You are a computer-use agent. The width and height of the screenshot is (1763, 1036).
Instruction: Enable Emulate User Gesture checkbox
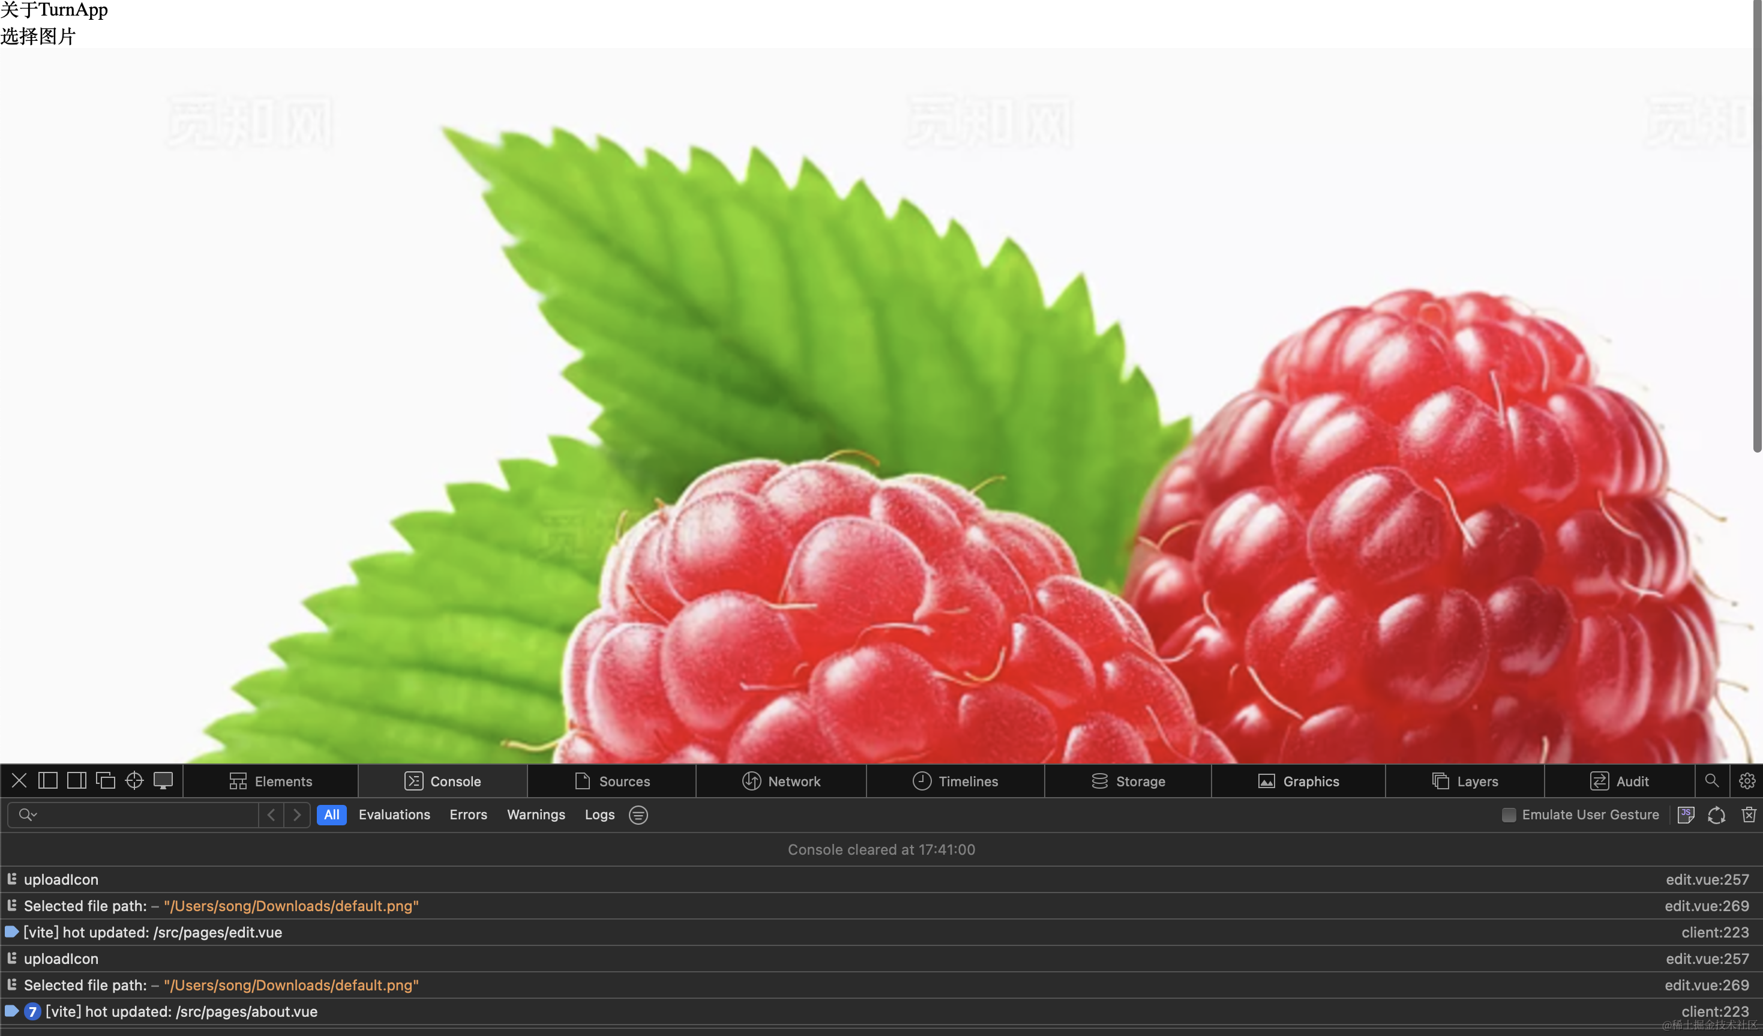click(1509, 815)
